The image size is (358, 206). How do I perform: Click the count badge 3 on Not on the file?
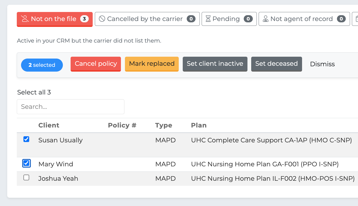84,19
